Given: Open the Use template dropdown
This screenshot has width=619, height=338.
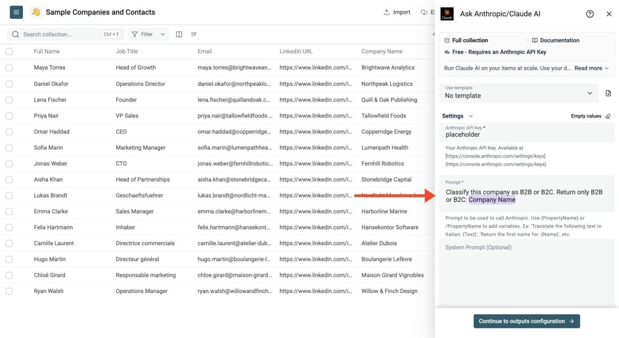Looking at the screenshot, I should [x=519, y=93].
